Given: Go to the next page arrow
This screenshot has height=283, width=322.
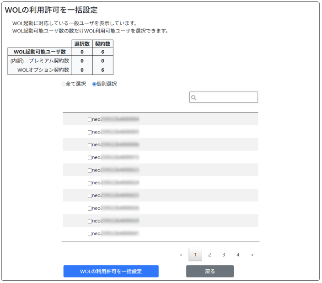Looking at the screenshot, I should [x=252, y=255].
